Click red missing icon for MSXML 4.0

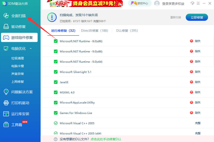tap(191, 92)
